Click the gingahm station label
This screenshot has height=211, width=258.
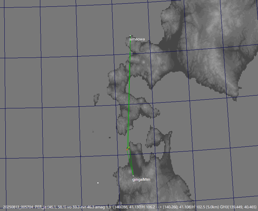[141, 179]
